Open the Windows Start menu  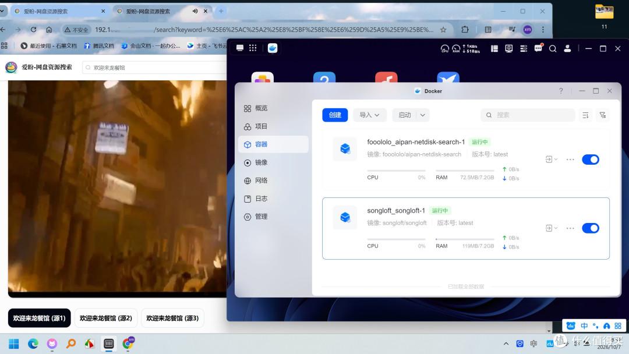13,344
